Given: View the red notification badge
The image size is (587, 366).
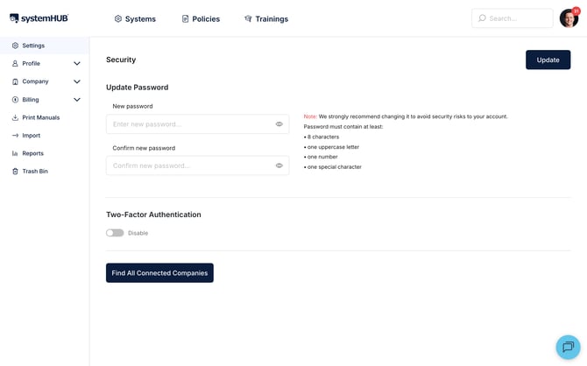Looking at the screenshot, I should click(x=576, y=11).
